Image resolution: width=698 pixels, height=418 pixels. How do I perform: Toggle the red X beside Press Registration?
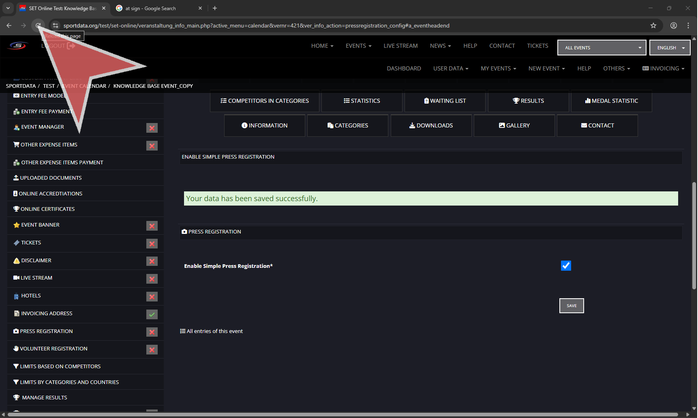pyautogui.click(x=152, y=332)
